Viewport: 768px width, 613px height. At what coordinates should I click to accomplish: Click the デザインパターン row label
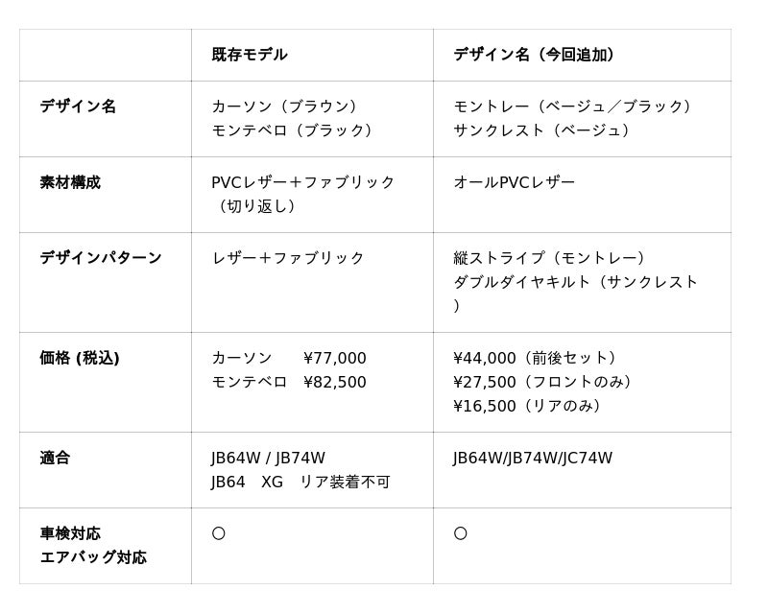(101, 258)
